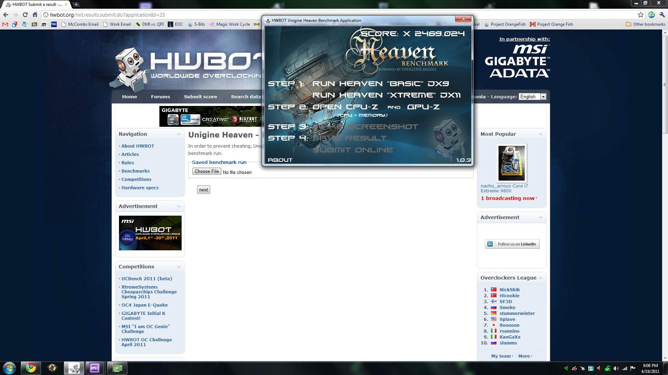Open the 5-Bits bookmark
The width and height of the screenshot is (668, 375).
point(196,24)
